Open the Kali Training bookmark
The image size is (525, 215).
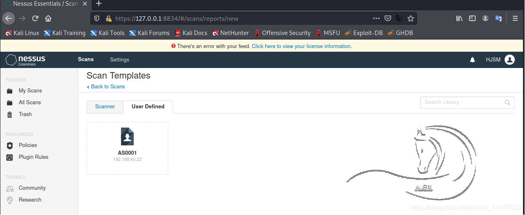point(65,33)
